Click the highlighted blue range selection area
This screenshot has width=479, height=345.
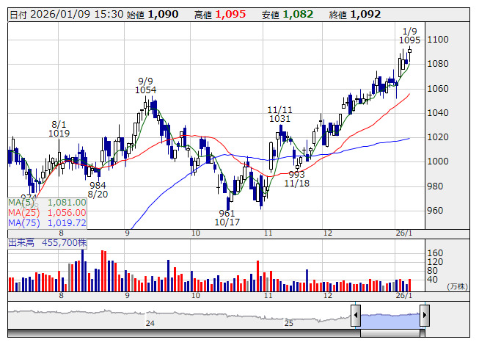pos(390,321)
